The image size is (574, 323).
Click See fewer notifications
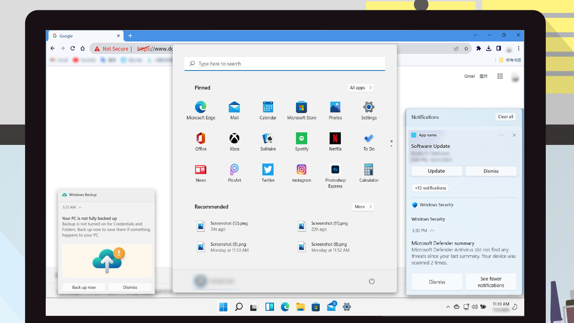tap(491, 282)
